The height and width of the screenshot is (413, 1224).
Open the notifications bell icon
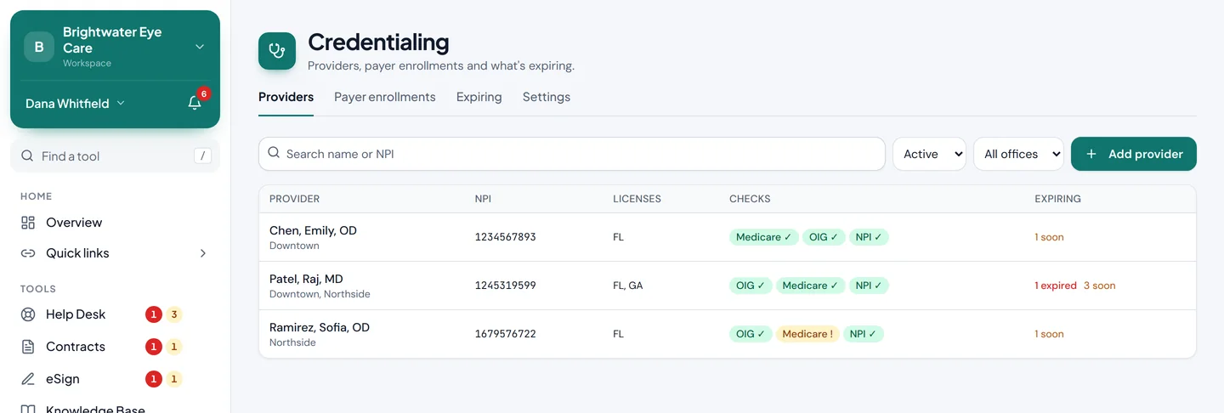[195, 103]
